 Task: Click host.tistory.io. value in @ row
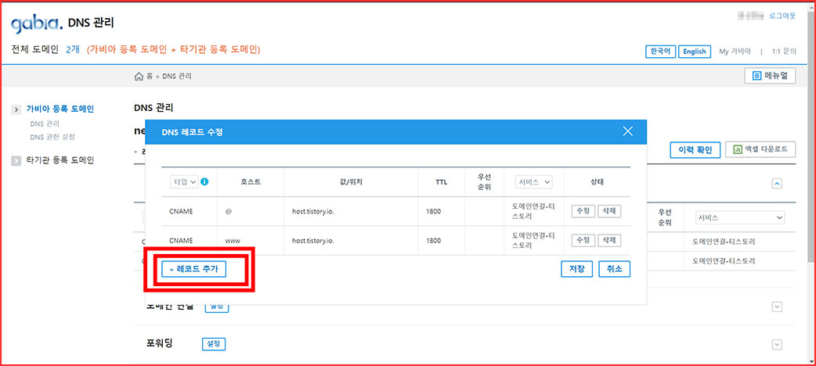pos(312,211)
